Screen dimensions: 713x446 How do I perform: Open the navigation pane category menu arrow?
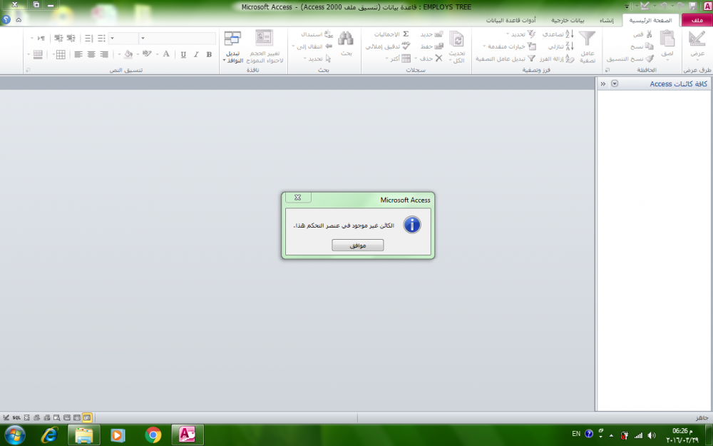615,83
